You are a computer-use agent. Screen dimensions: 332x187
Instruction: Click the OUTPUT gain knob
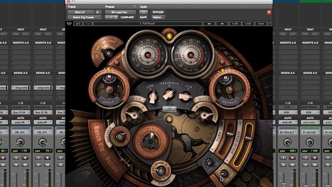(229, 89)
